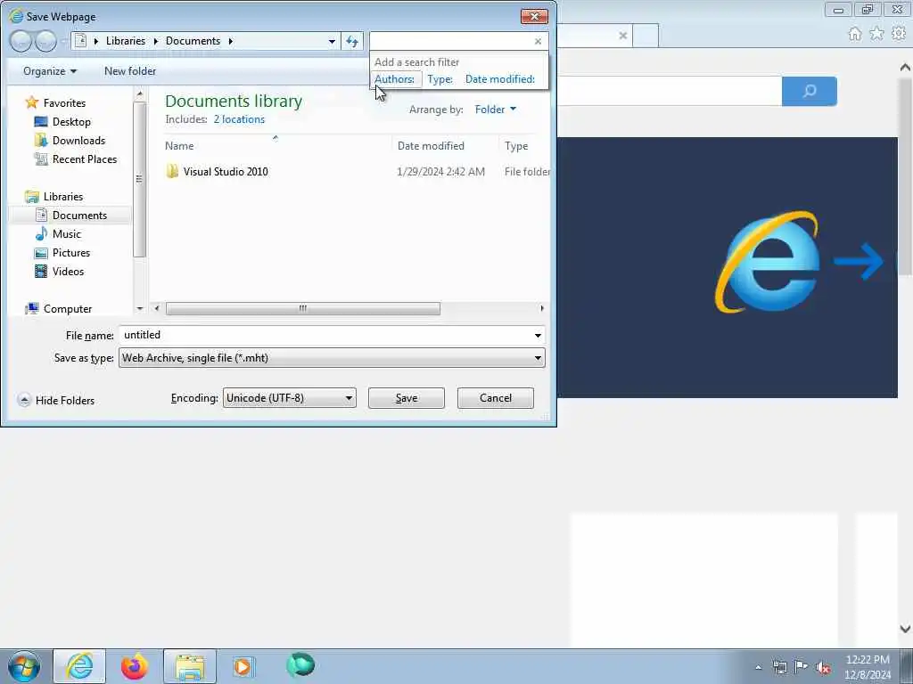The width and height of the screenshot is (913, 684).
Task: Click the volume muted tray icon
Action: 823,667
